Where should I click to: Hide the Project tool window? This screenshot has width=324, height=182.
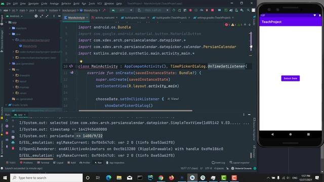(59, 16)
